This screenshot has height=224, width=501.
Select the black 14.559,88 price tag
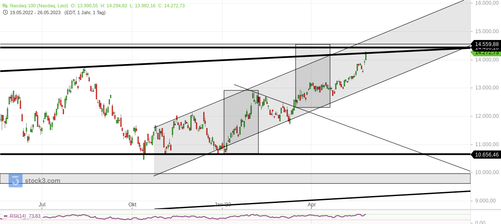[486, 44]
